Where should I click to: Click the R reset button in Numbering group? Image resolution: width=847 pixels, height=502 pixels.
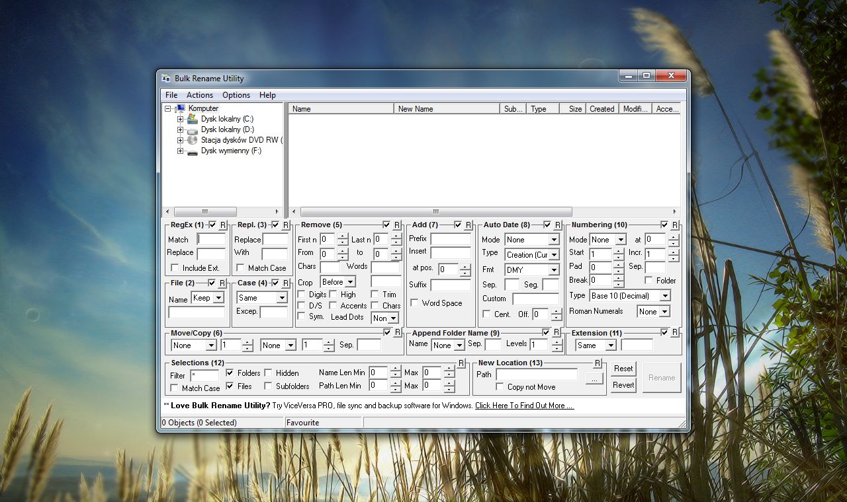[x=674, y=225]
